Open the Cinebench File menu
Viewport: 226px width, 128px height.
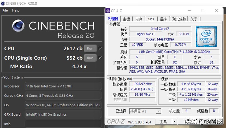click(5, 10)
